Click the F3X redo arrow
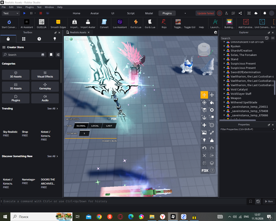 click(212, 148)
